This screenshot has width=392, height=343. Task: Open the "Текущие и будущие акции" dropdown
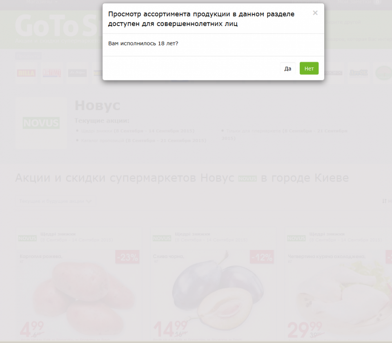[56, 201]
